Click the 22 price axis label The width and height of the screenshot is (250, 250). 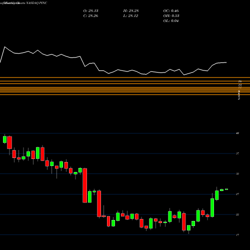click(x=237, y=214)
